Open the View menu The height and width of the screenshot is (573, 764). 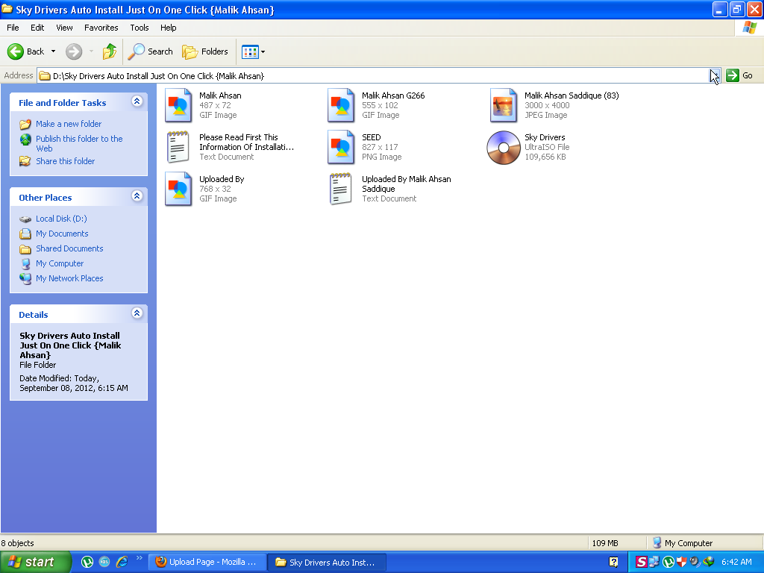[64, 28]
